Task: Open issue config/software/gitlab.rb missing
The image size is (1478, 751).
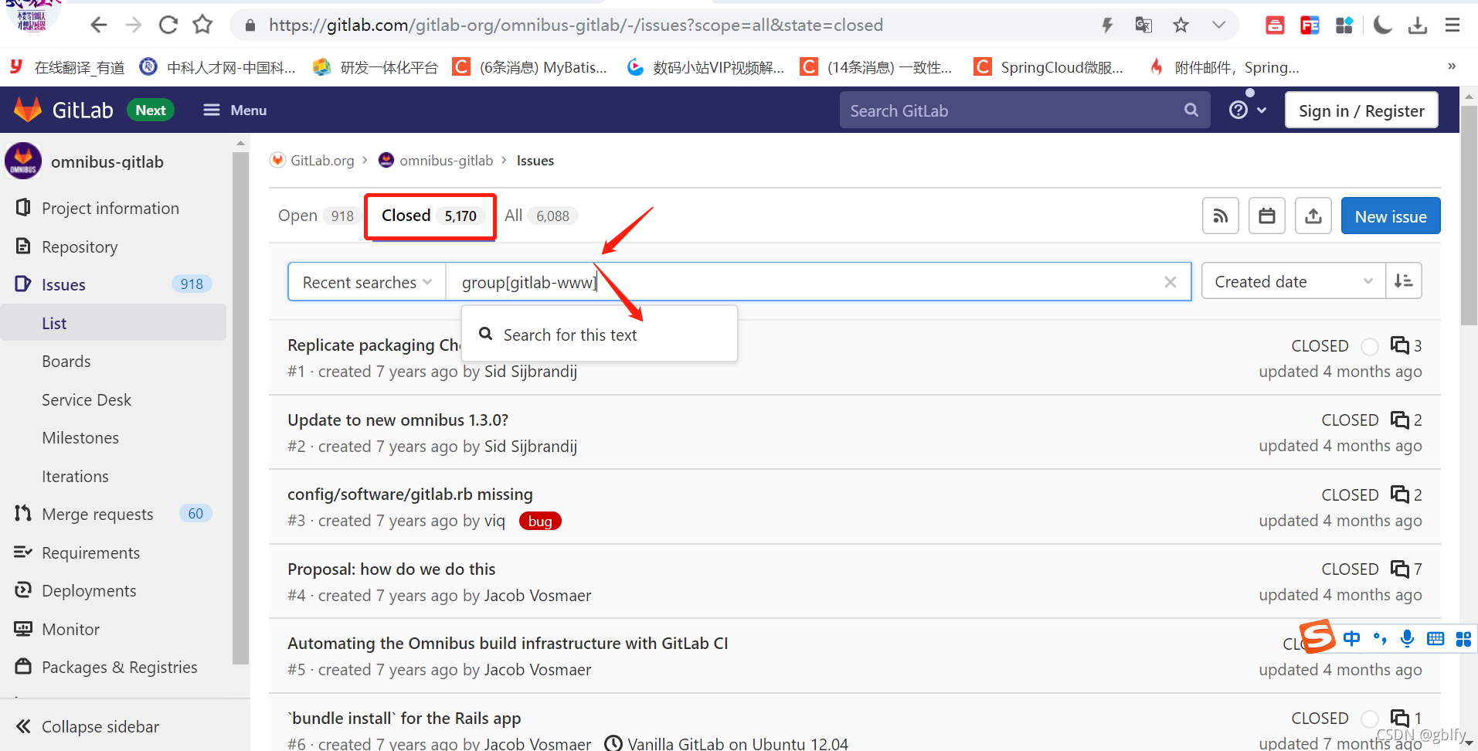Action: (410, 494)
